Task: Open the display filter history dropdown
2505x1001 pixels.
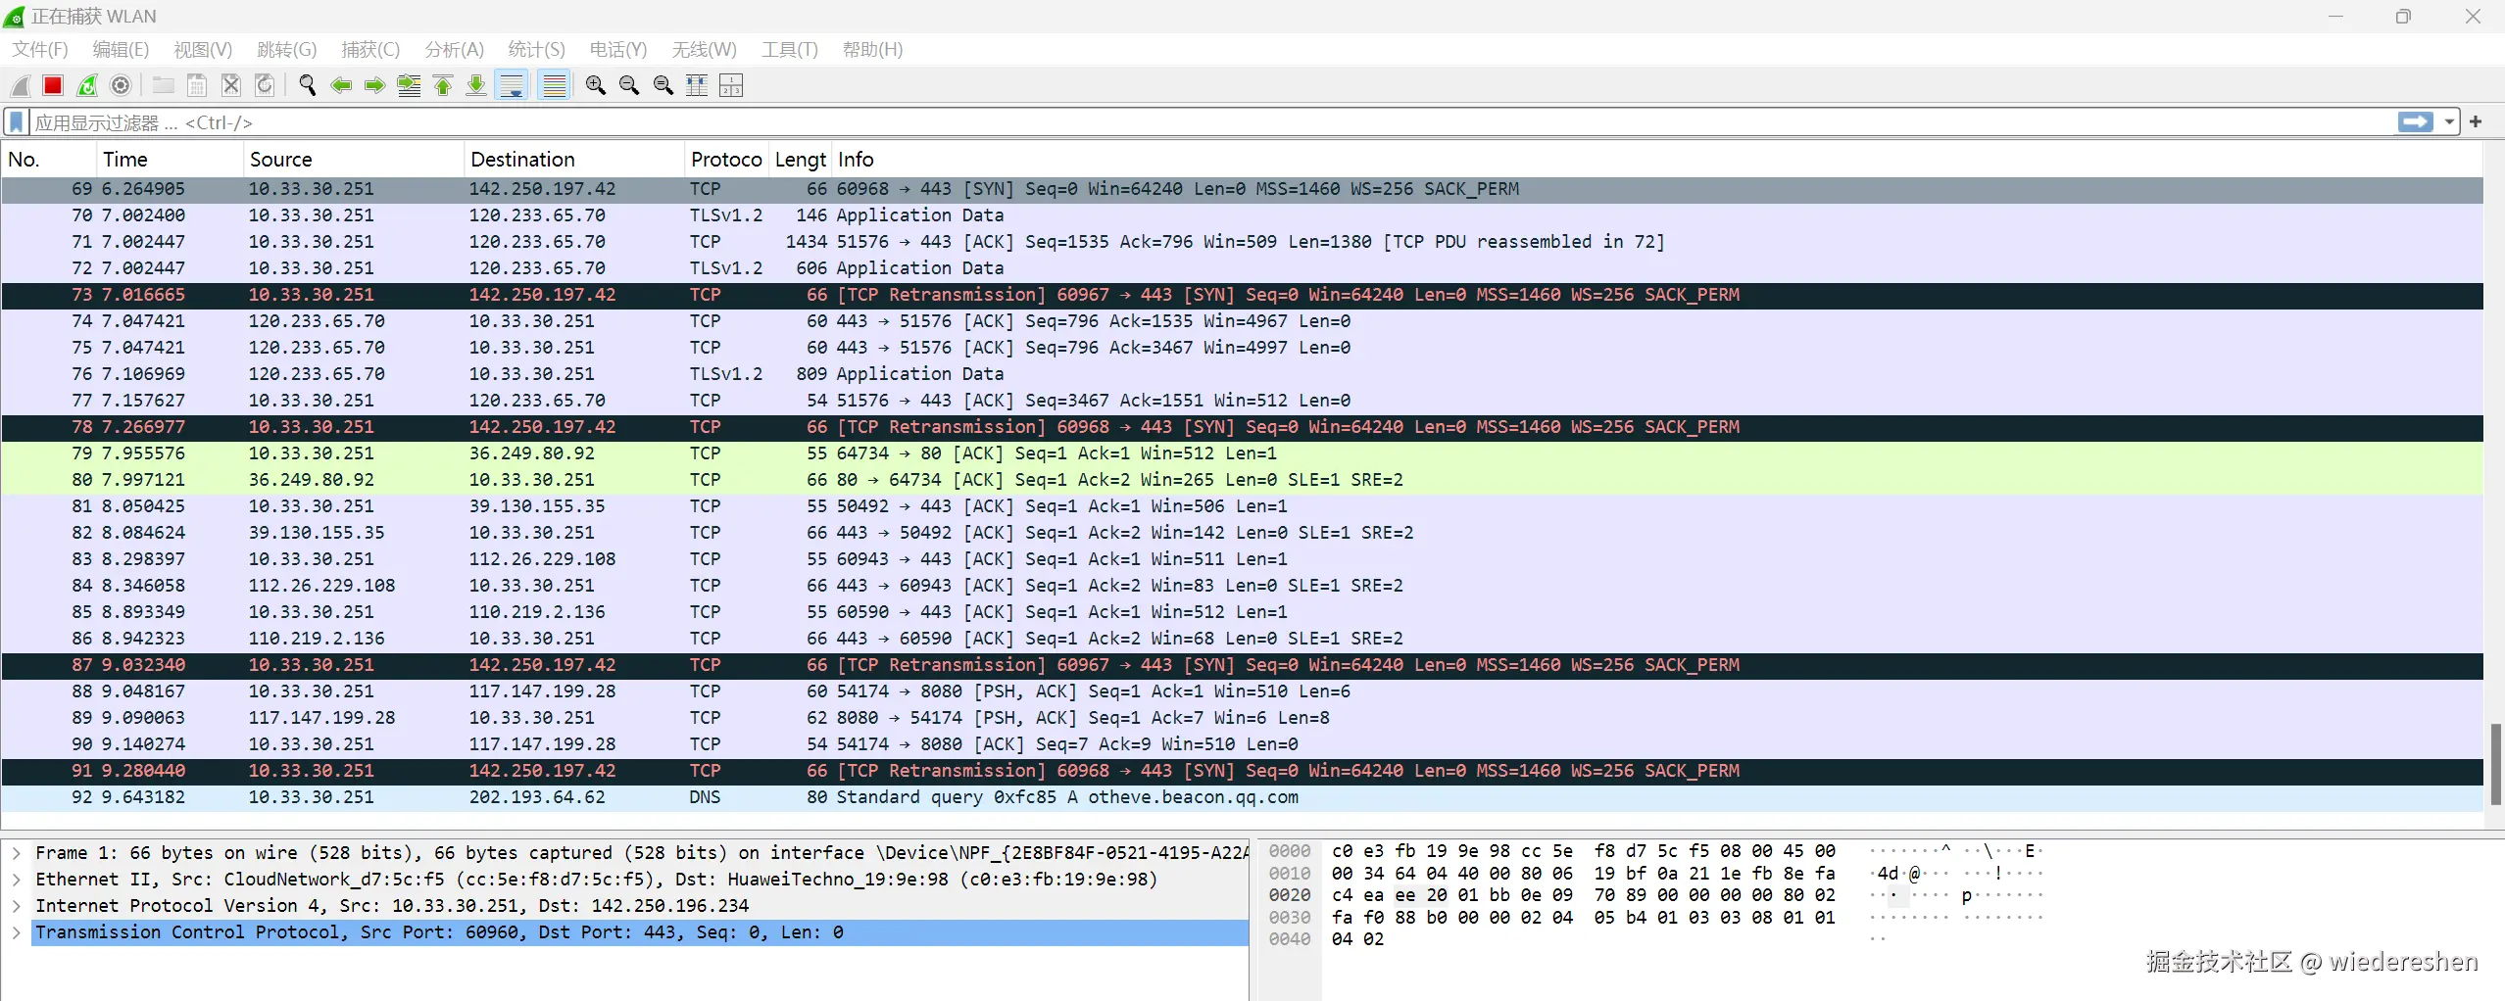Action: [x=2449, y=122]
